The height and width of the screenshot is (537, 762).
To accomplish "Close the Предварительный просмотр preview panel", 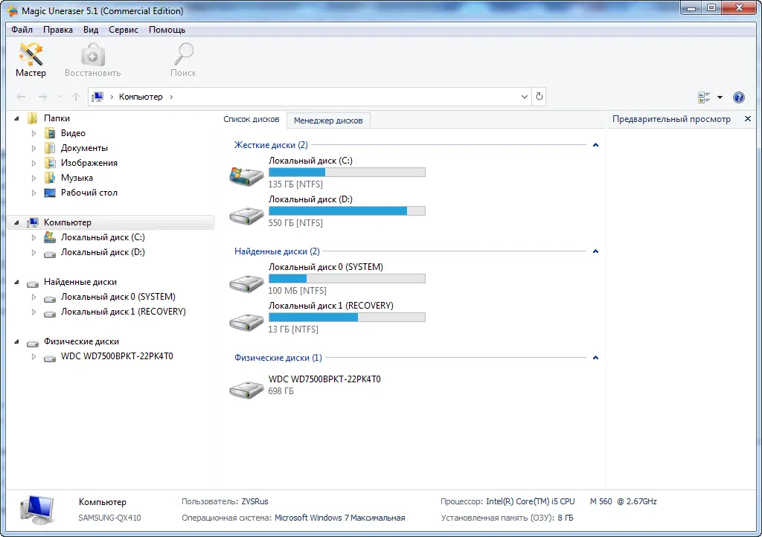I will [748, 118].
